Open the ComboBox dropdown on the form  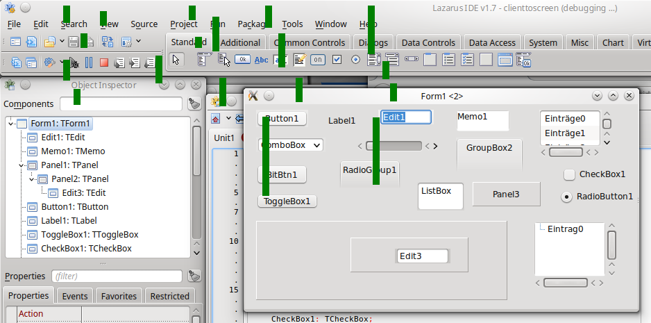(x=316, y=145)
